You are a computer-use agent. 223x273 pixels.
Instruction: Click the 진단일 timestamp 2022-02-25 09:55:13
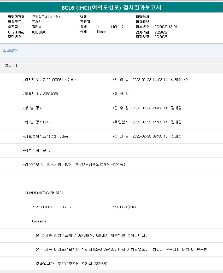[x=150, y=136]
